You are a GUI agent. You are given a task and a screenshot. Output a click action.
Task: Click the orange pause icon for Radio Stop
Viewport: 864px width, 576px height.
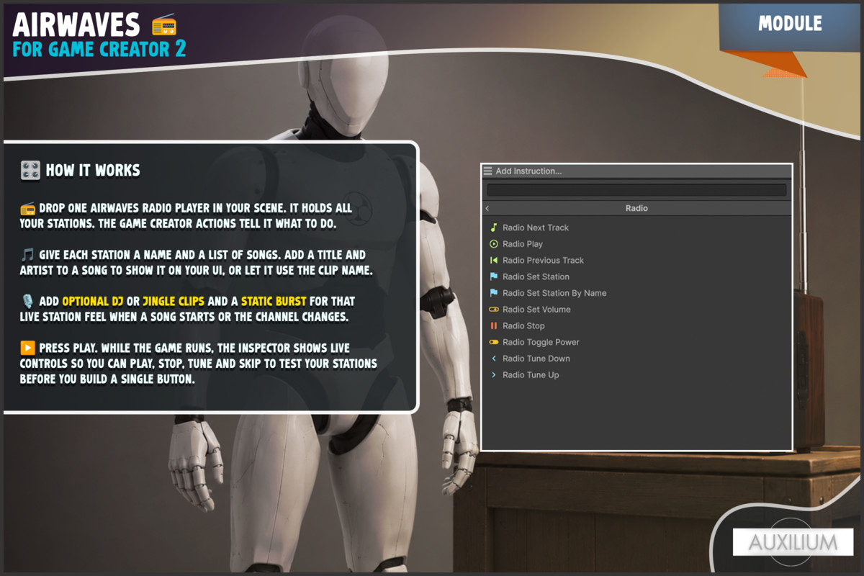494,326
